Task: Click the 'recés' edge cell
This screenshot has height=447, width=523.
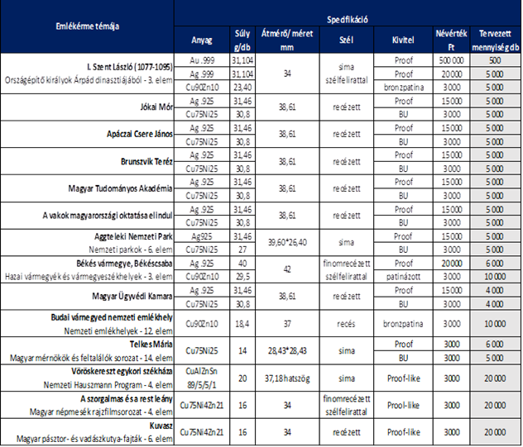Action: (x=346, y=324)
